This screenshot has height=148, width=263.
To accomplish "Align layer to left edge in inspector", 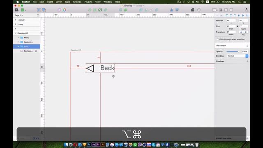I will [x=227, y=15].
